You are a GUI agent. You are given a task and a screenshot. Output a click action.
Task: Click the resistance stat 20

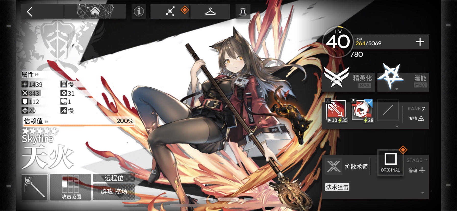click(x=29, y=111)
